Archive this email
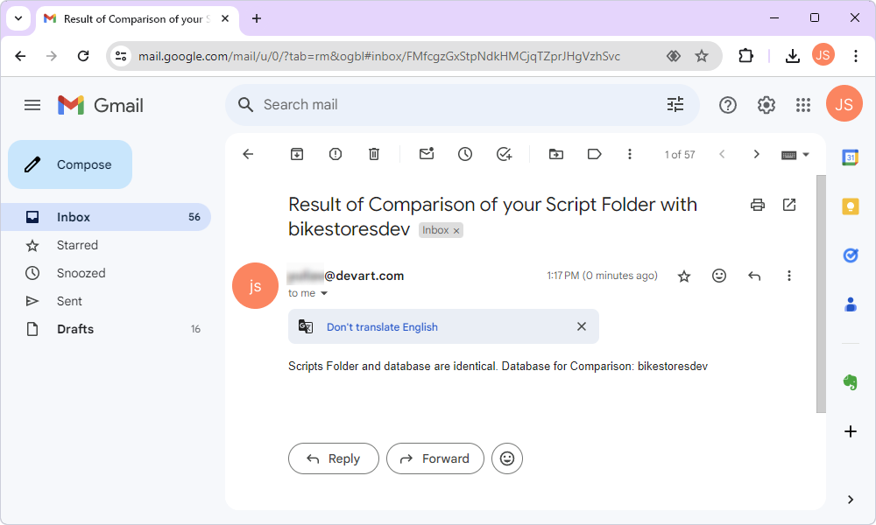Screen dimensions: 876x525 point(297,154)
